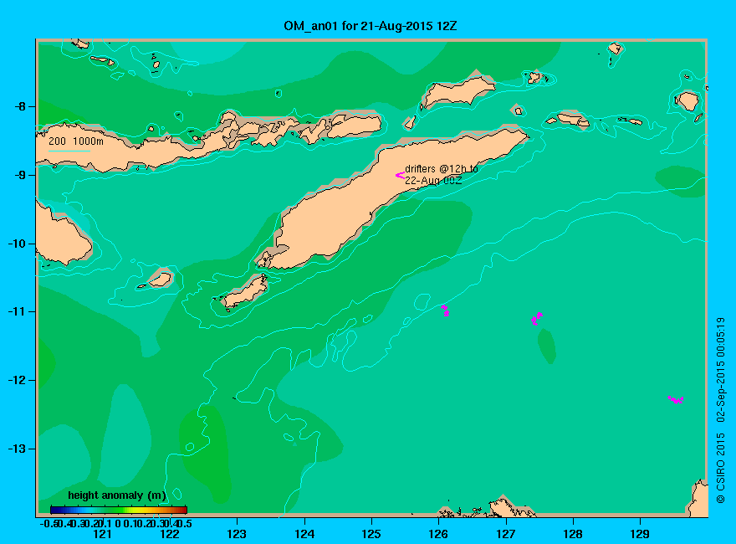The image size is (736, 544).
Task: Click the '200 1000m' depth contour legend
Action: pyautogui.click(x=76, y=141)
